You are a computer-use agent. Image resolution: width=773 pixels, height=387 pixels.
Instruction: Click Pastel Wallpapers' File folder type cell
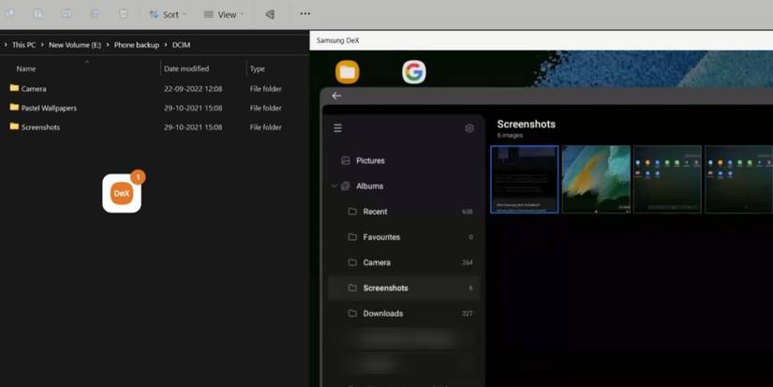click(266, 108)
